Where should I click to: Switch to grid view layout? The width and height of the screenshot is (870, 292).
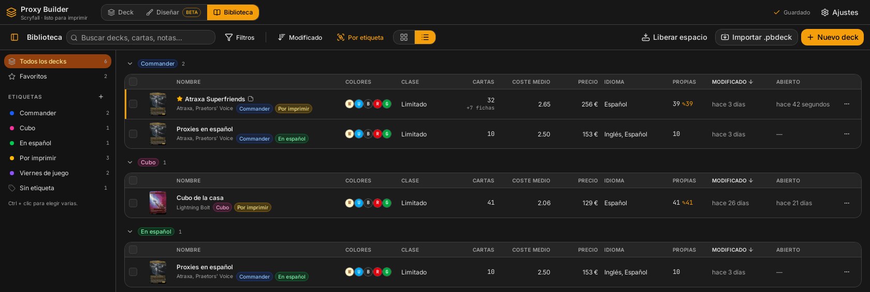click(404, 37)
